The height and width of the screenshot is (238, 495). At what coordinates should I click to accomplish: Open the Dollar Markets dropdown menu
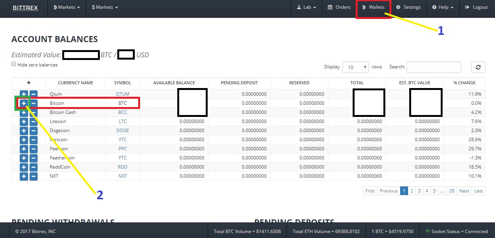point(105,7)
